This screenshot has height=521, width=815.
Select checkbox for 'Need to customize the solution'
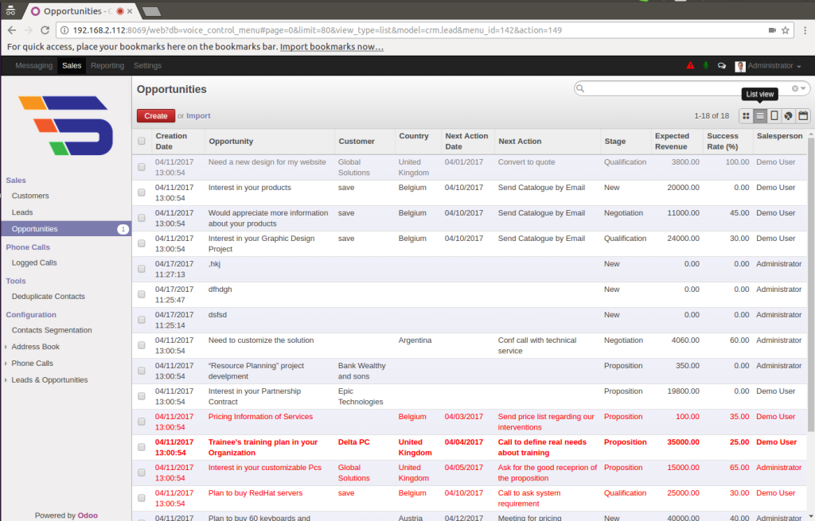coord(142,345)
